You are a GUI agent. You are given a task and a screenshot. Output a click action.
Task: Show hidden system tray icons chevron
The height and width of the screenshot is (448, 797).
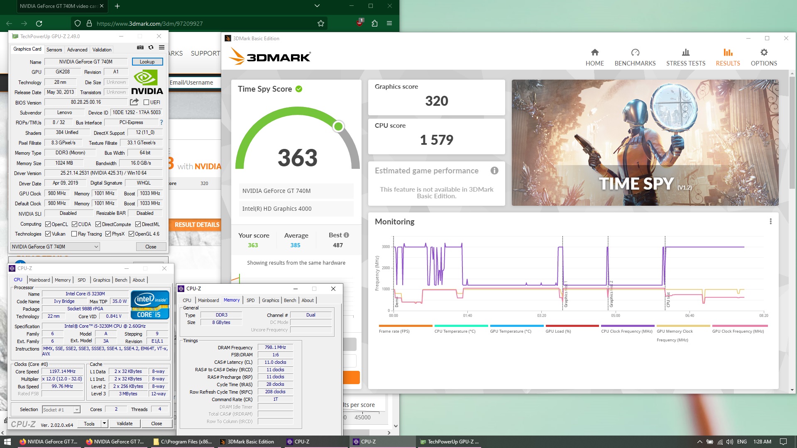tap(699, 442)
